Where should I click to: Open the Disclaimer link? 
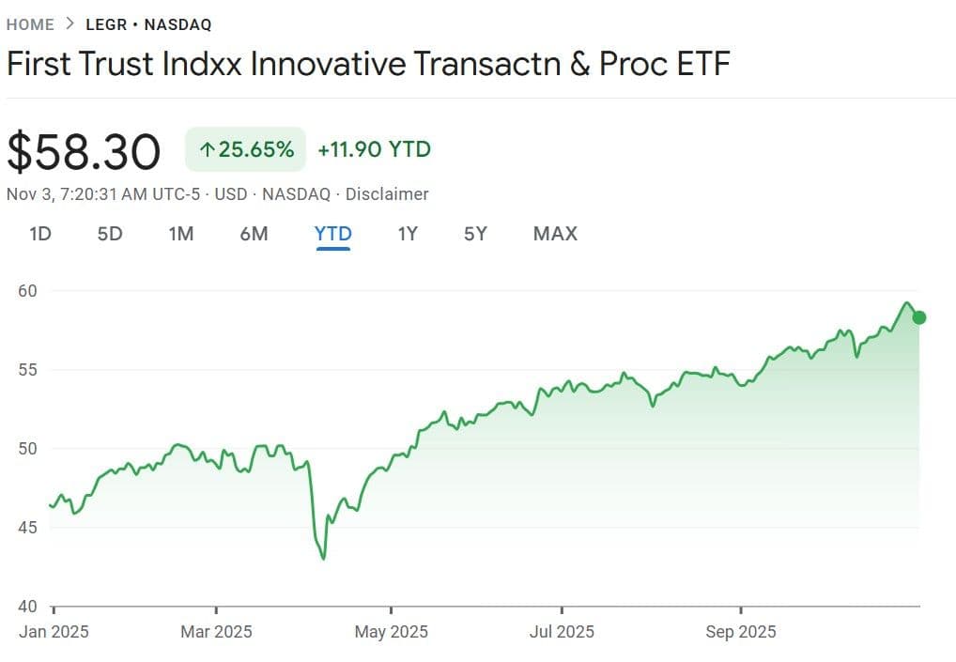click(x=387, y=194)
